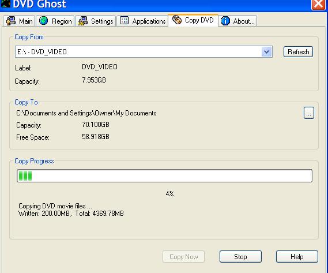This screenshot has height=273, width=328.
Task: Click the free space value 58.918GB
Action: pos(96,137)
